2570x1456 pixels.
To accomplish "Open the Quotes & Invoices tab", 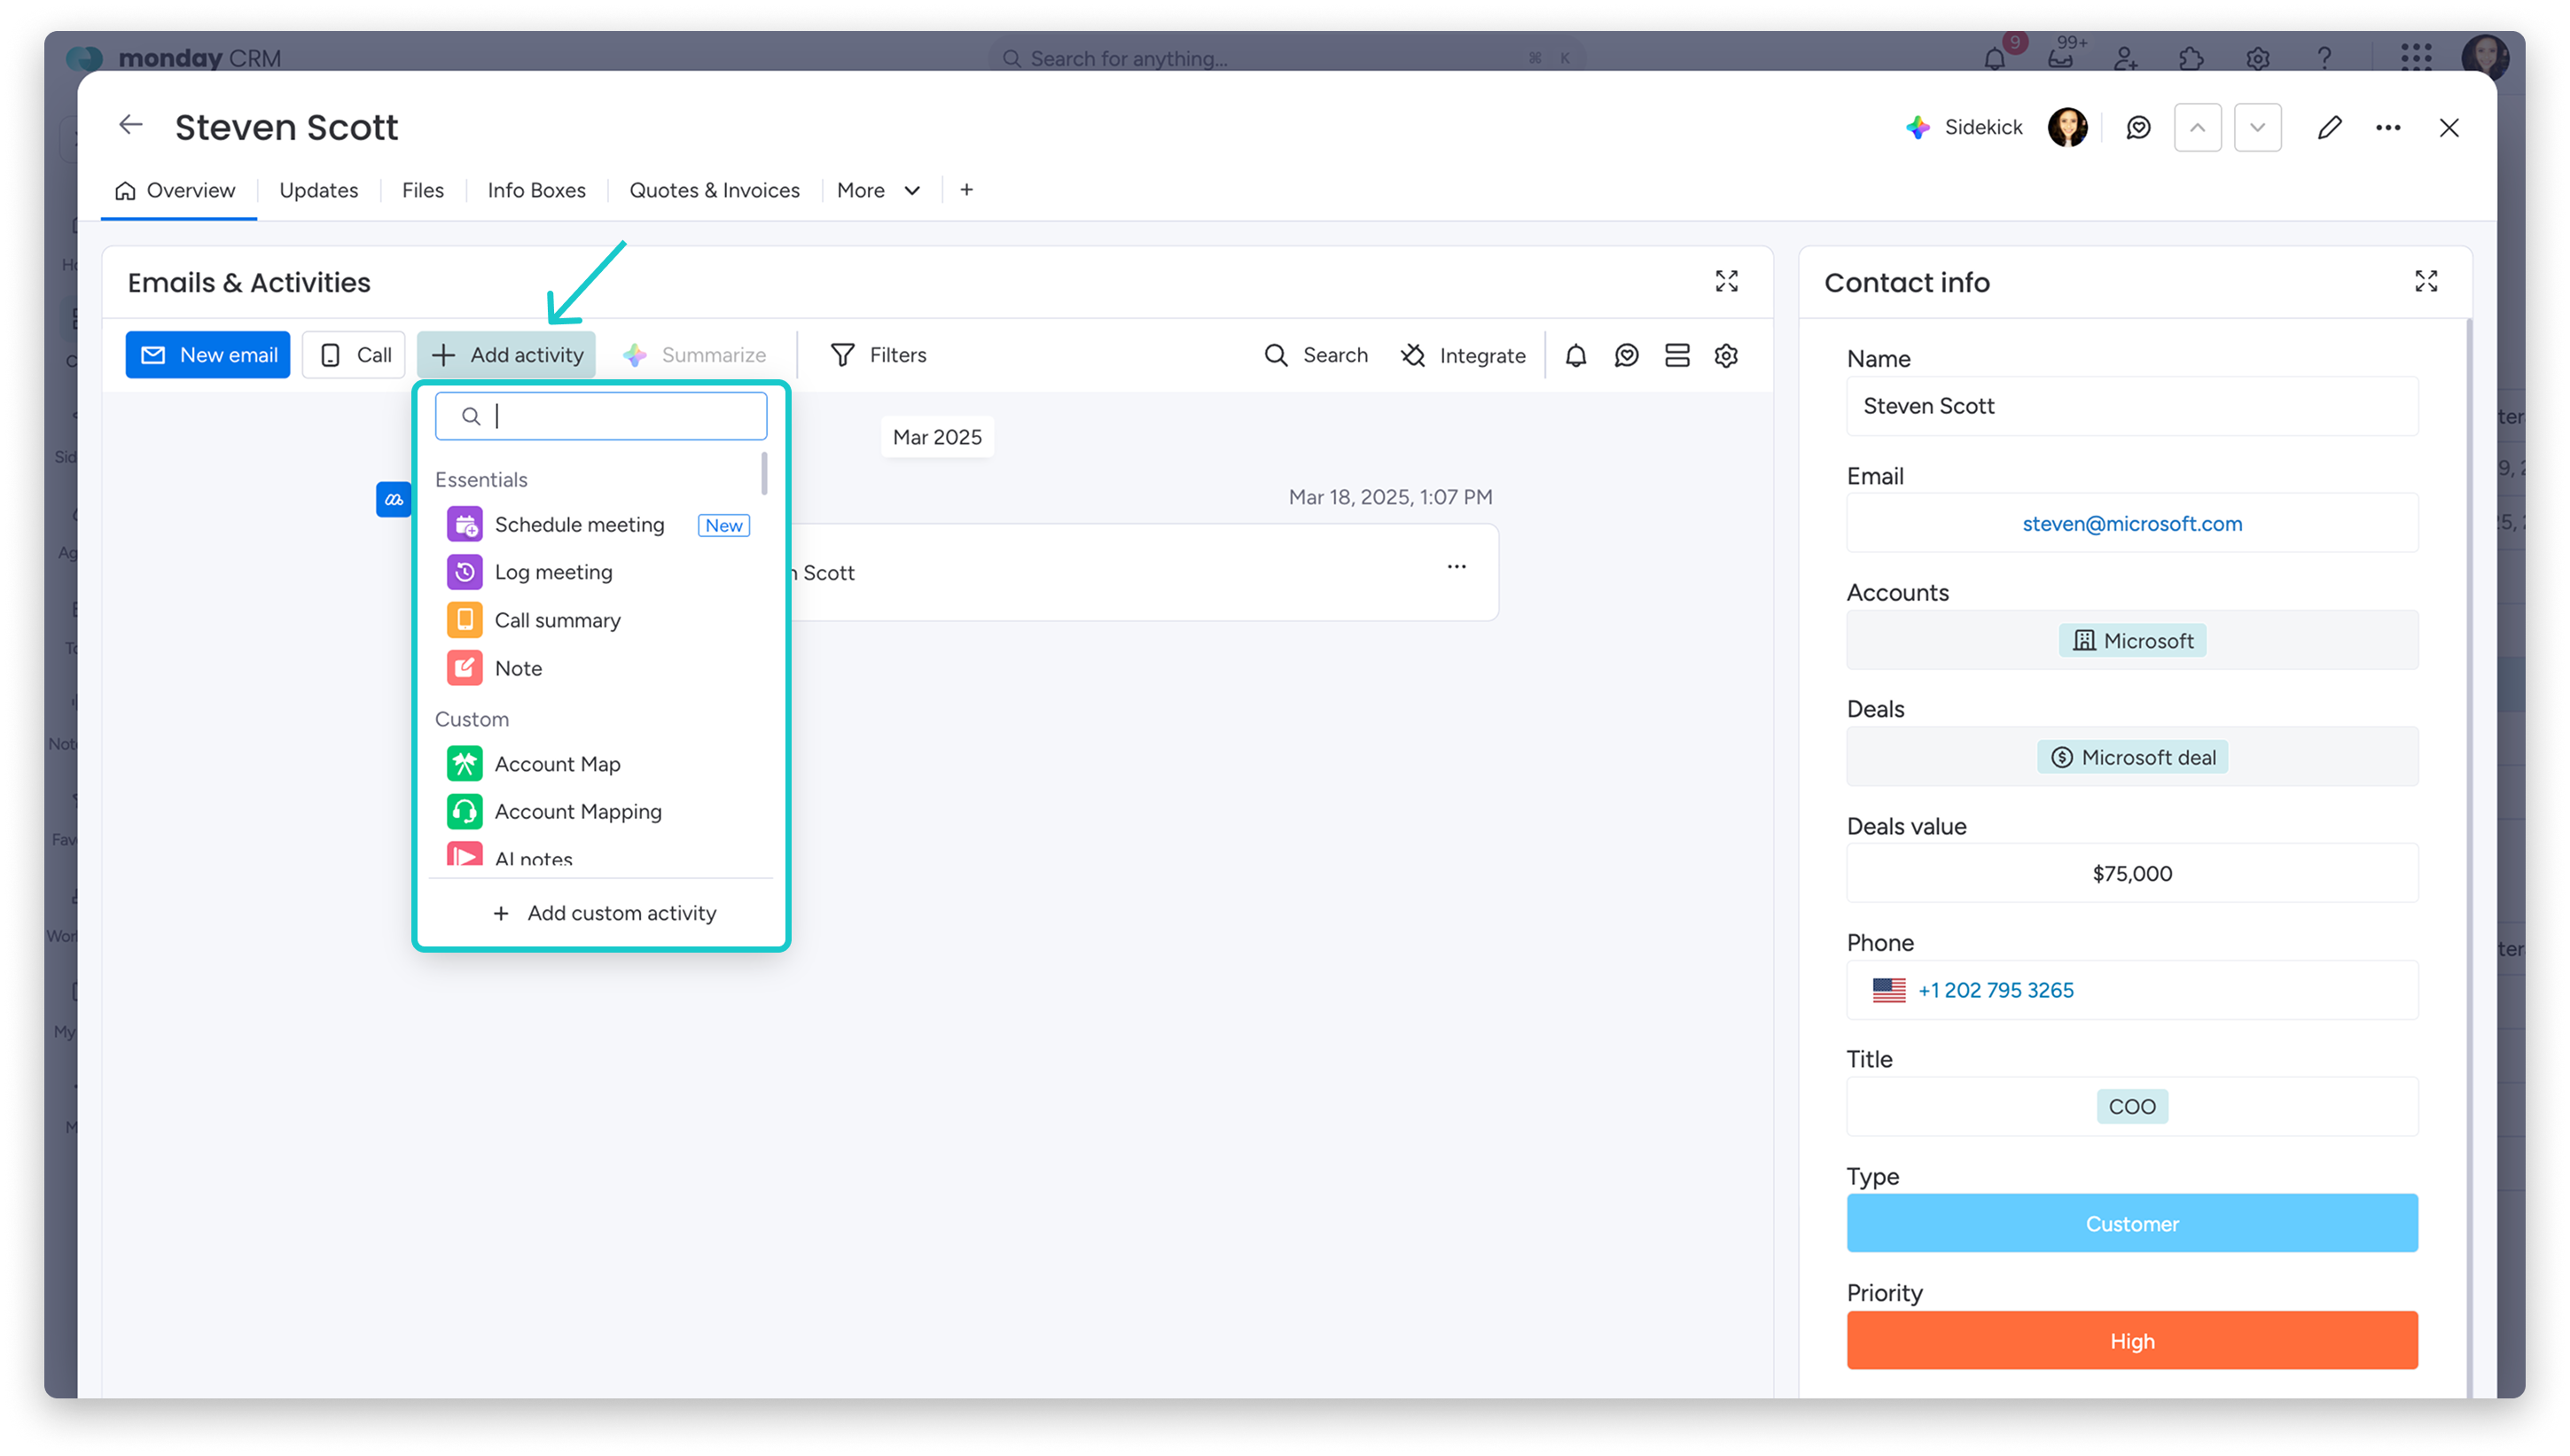I will (x=715, y=190).
